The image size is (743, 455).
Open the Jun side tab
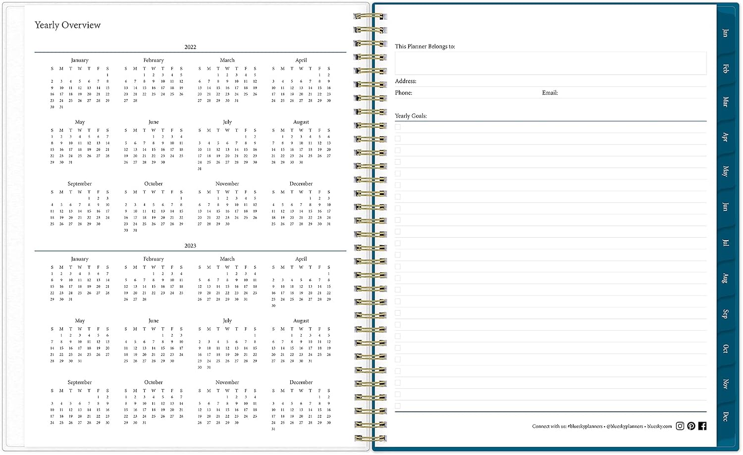(725, 206)
